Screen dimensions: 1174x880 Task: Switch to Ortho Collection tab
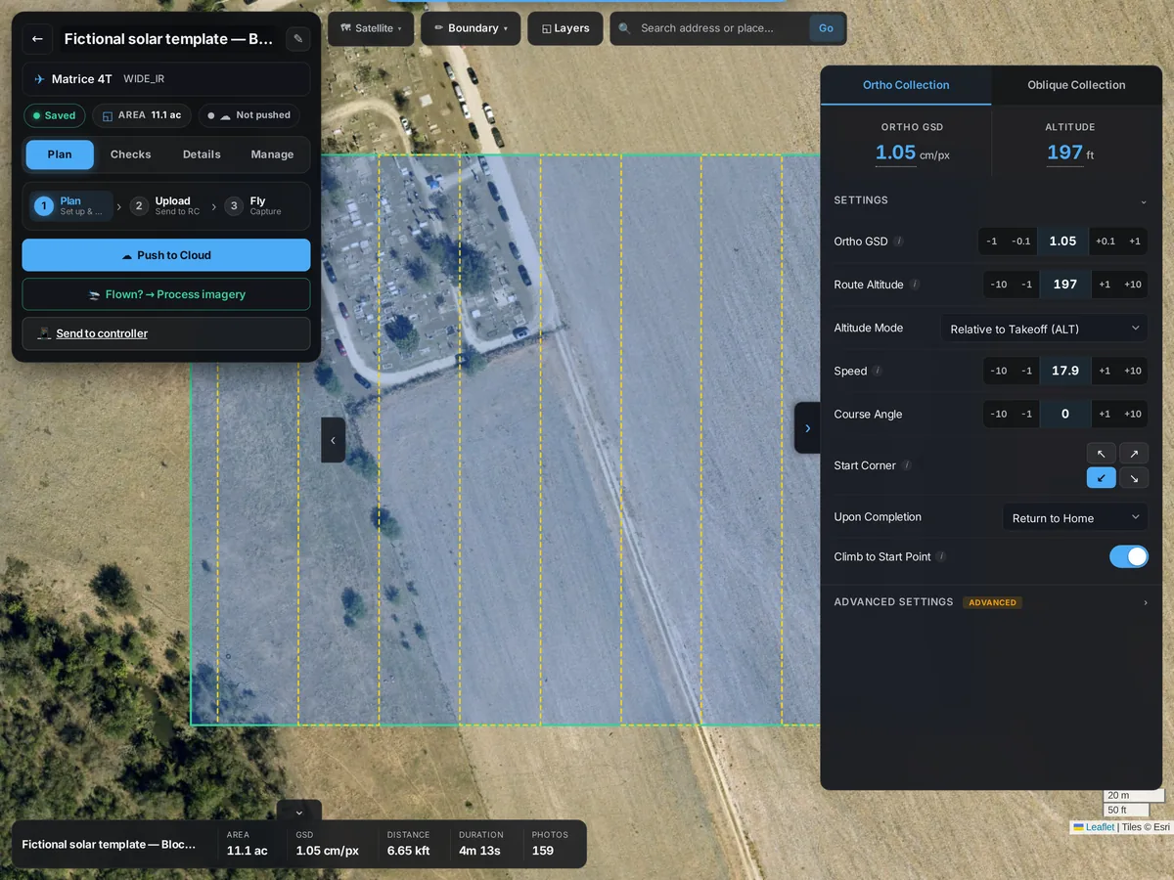906,85
